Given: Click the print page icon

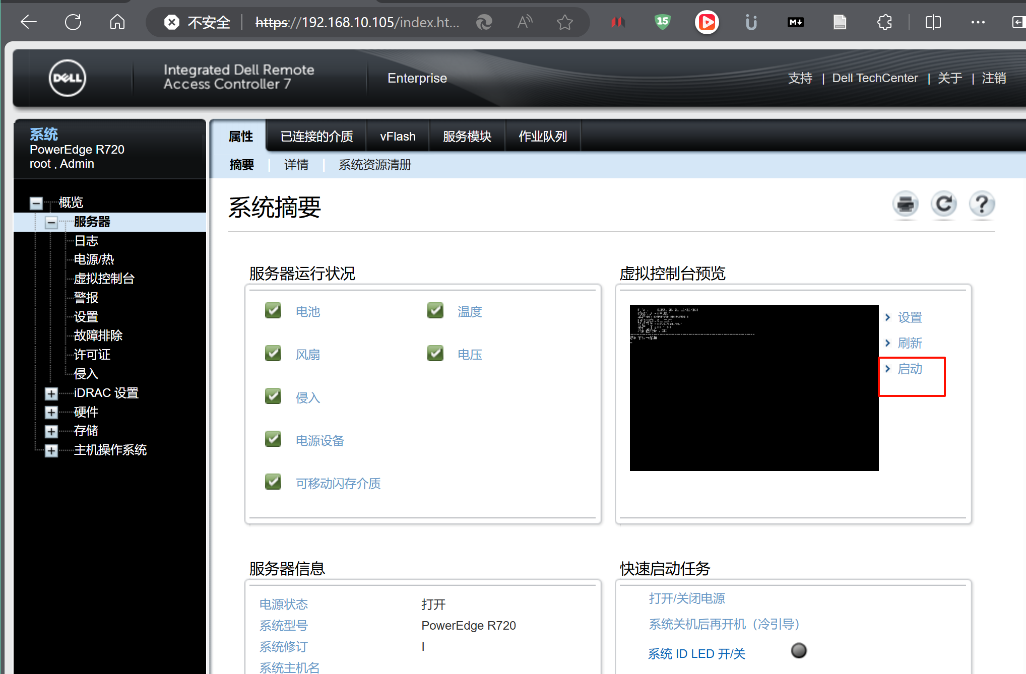Looking at the screenshot, I should click(905, 205).
